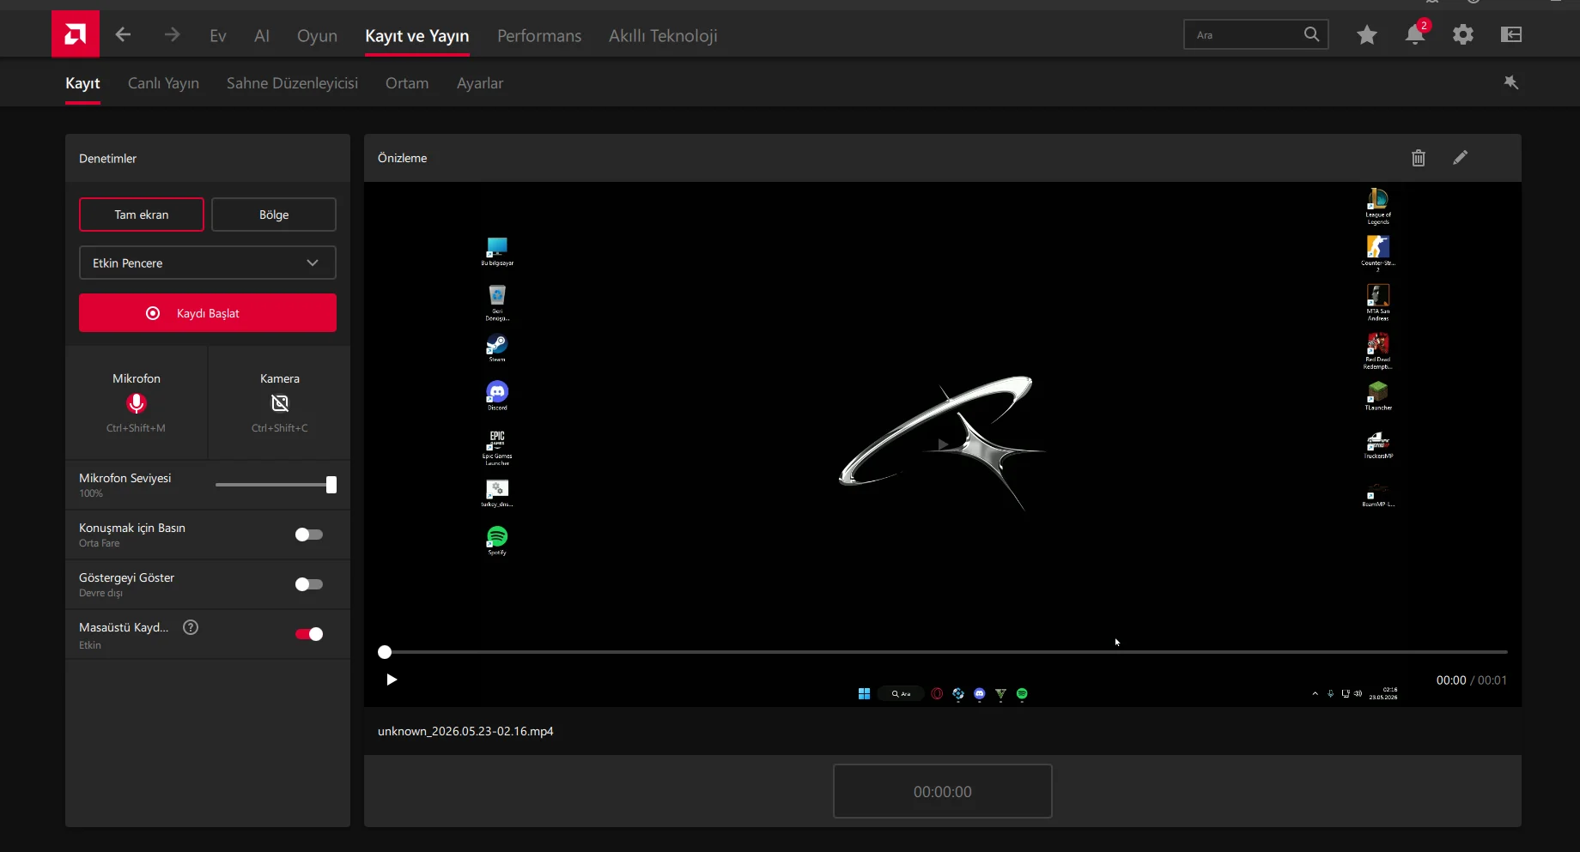1580x852 pixels.
Task: Open the Ev tab
Action: (218, 35)
